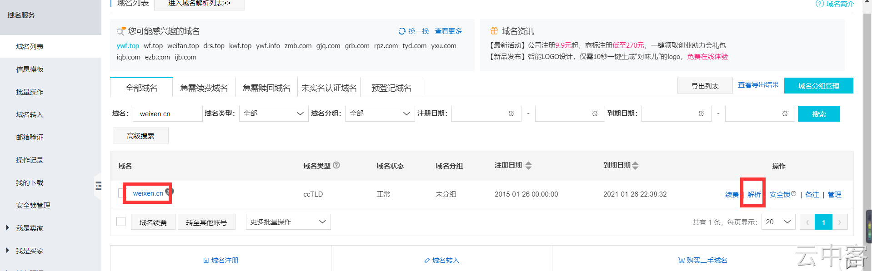The height and width of the screenshot is (271, 872).
Task: Open the calendar icon in first 注册日期 field
Action: click(x=511, y=114)
